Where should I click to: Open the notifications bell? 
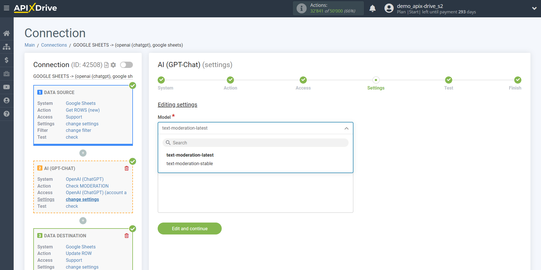click(372, 9)
